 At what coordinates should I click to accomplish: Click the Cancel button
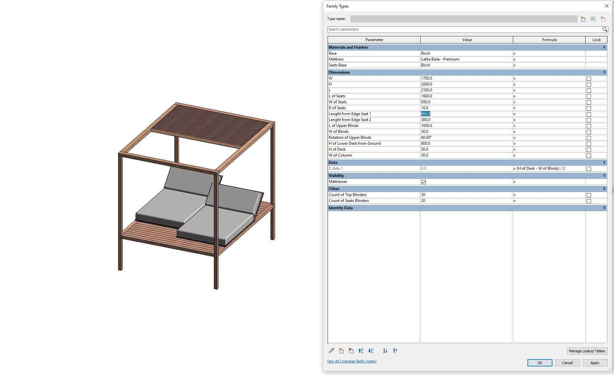pyautogui.click(x=567, y=363)
